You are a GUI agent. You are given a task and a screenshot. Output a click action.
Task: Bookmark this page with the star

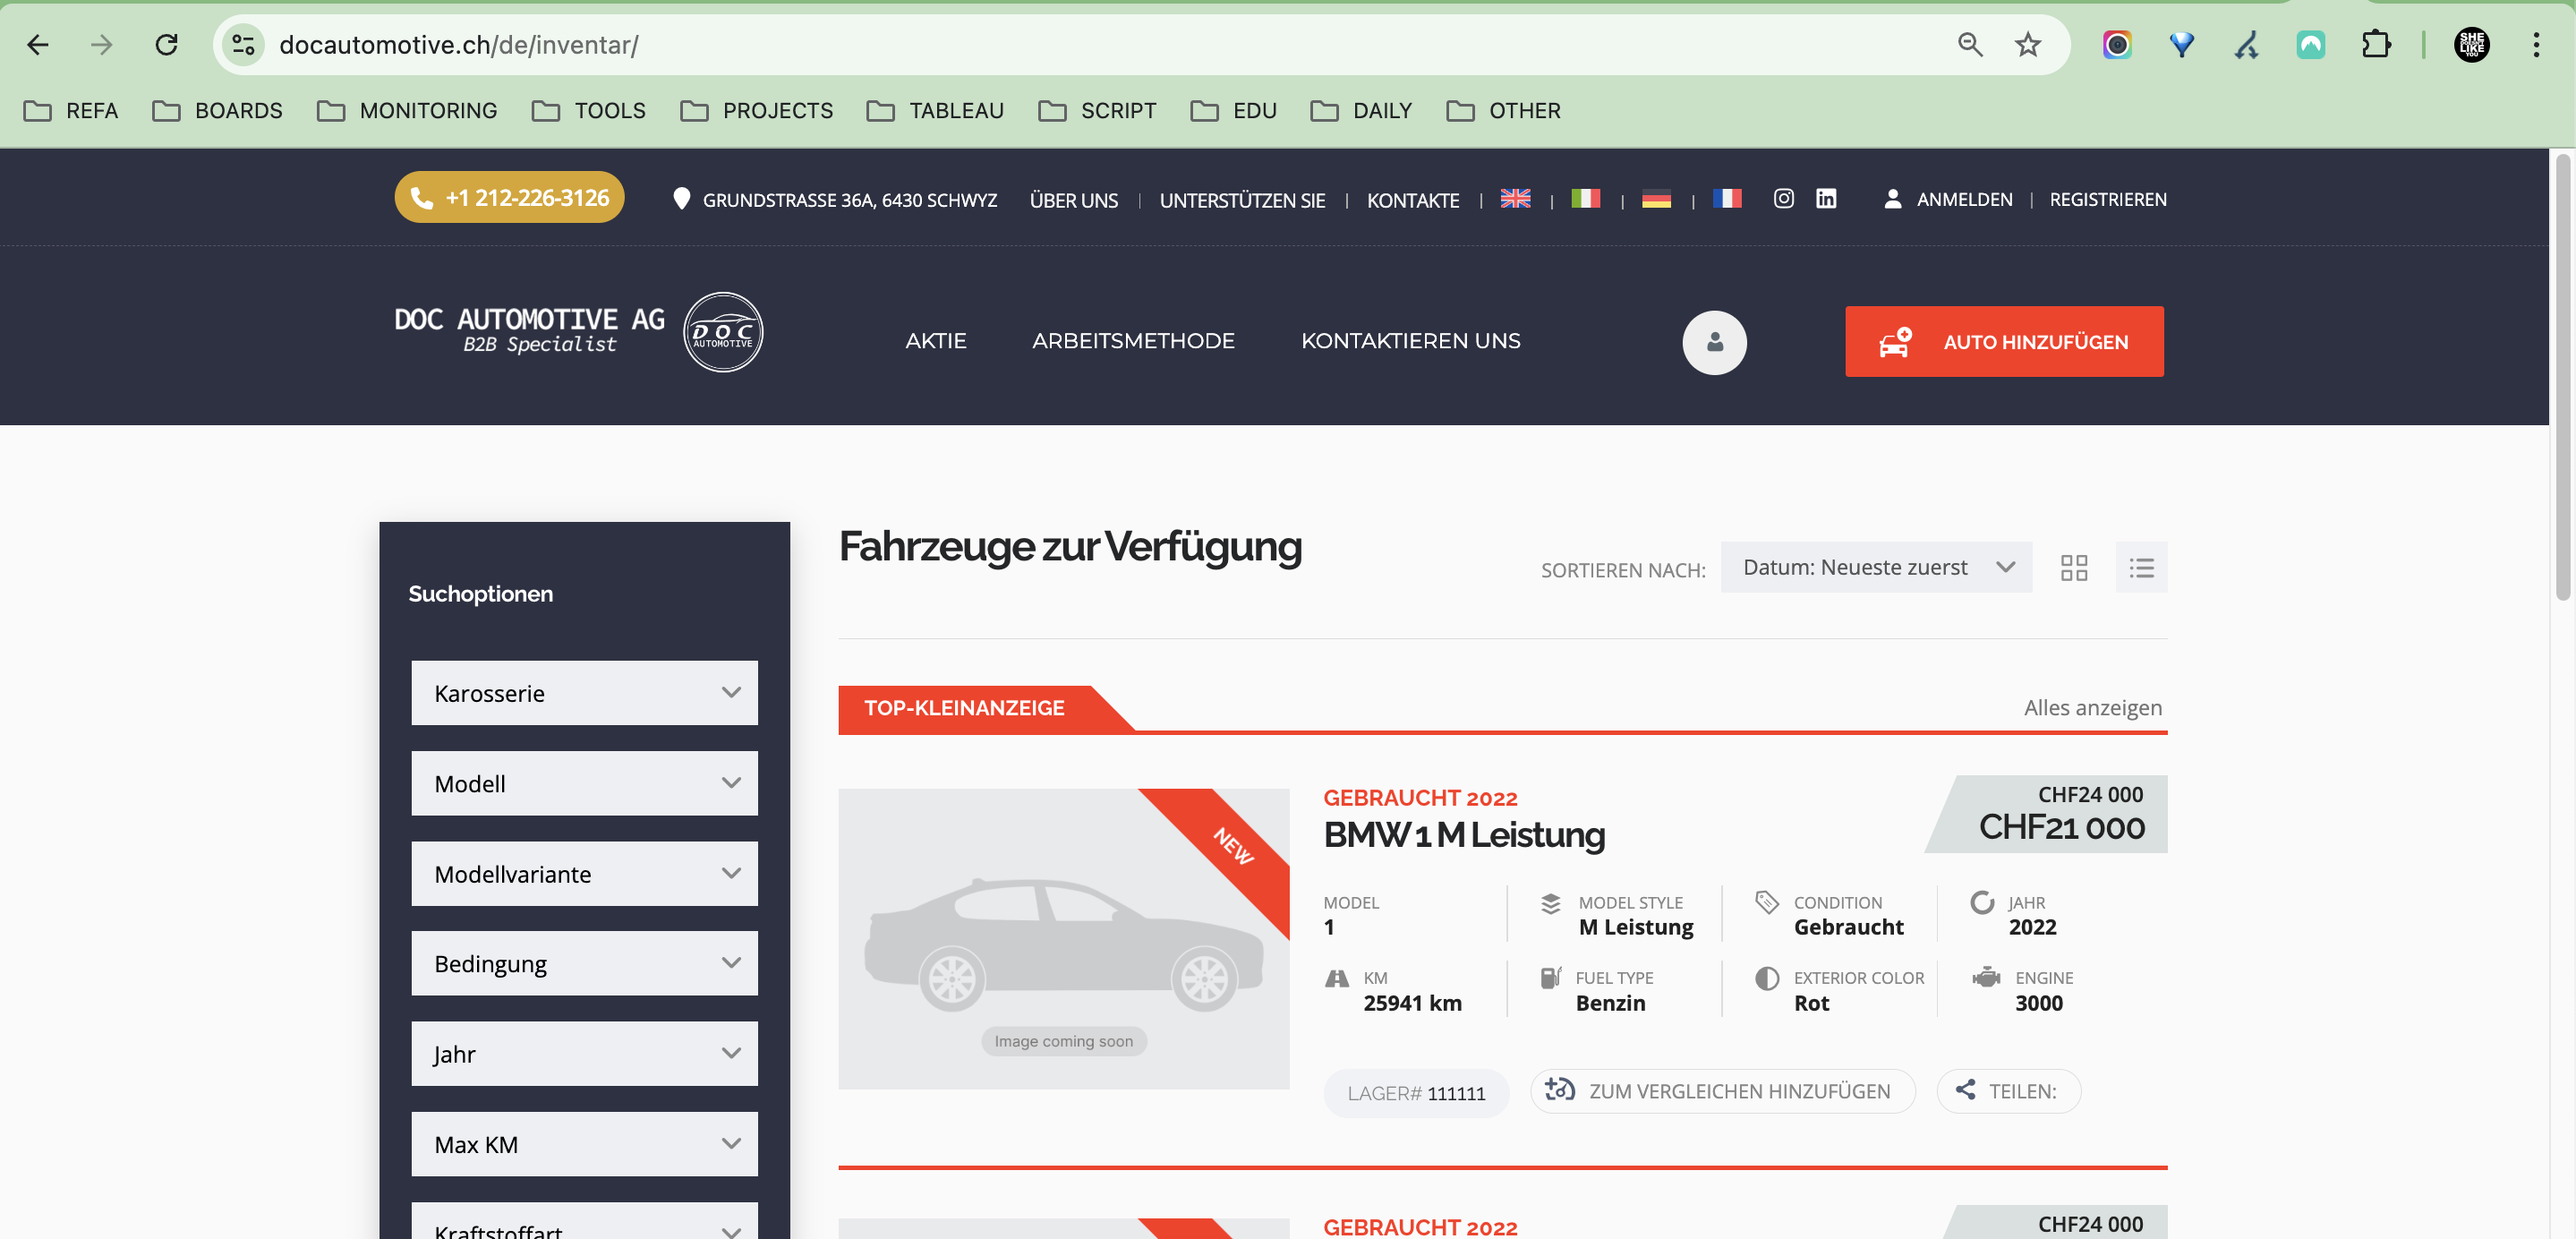[2028, 45]
